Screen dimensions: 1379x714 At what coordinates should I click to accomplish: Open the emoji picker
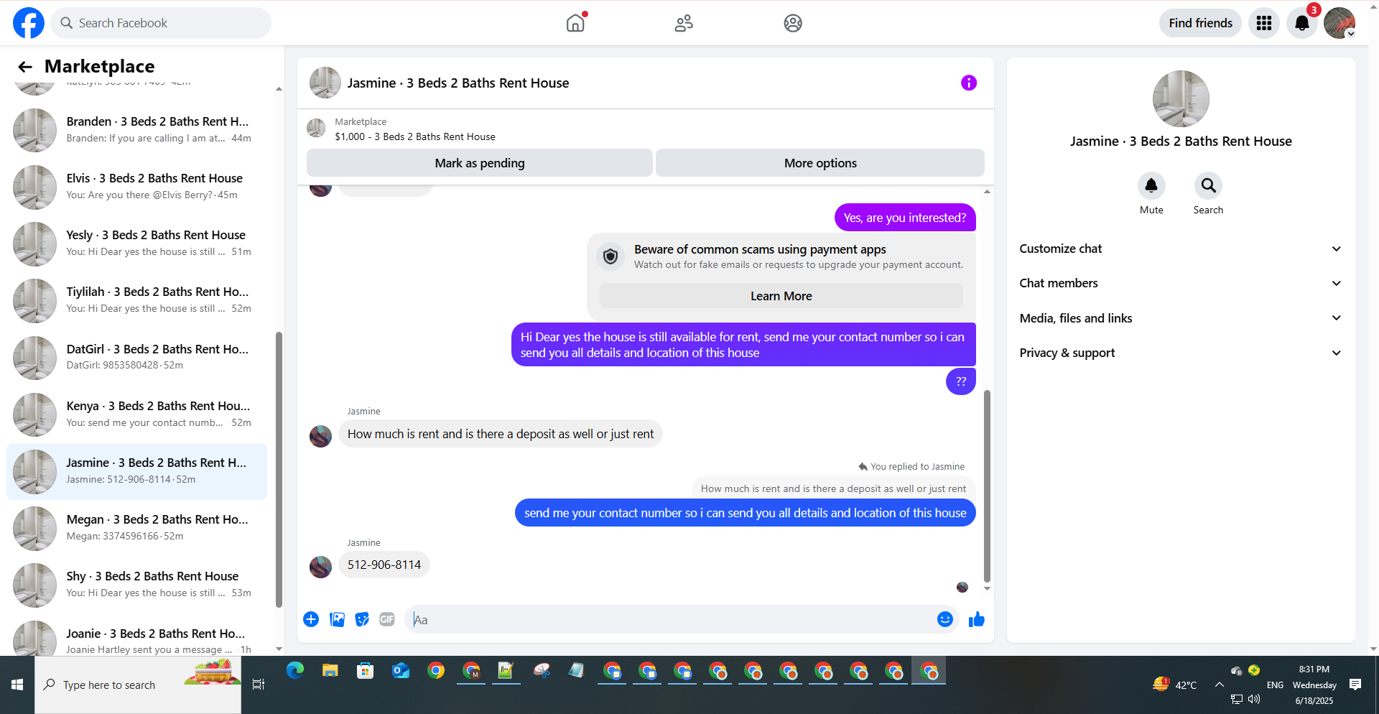(945, 619)
